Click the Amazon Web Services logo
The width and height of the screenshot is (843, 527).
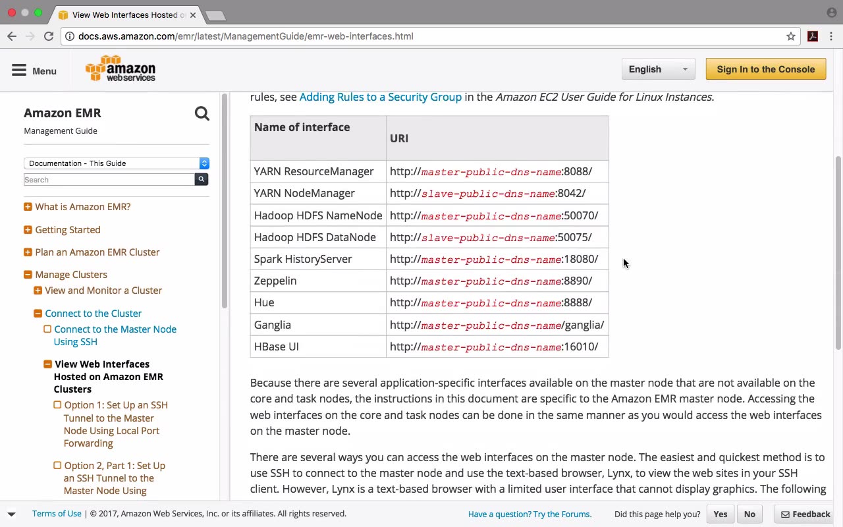tap(121, 69)
